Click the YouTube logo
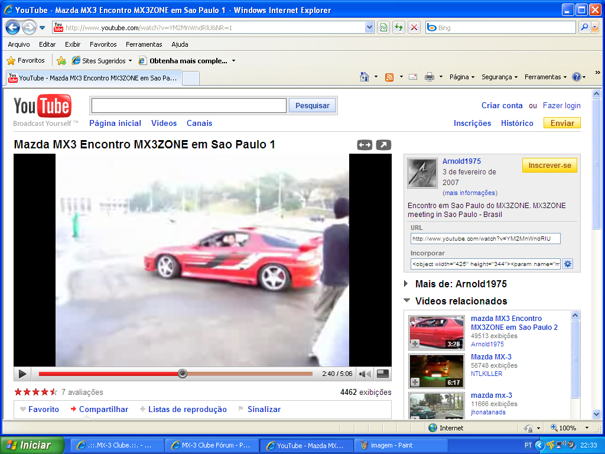Image resolution: width=605 pixels, height=454 pixels. [x=43, y=107]
